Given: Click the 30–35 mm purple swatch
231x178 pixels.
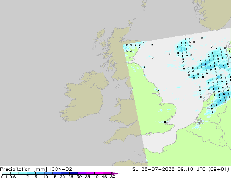Looking at the screenshot, I should pyautogui.click(x=82, y=173).
